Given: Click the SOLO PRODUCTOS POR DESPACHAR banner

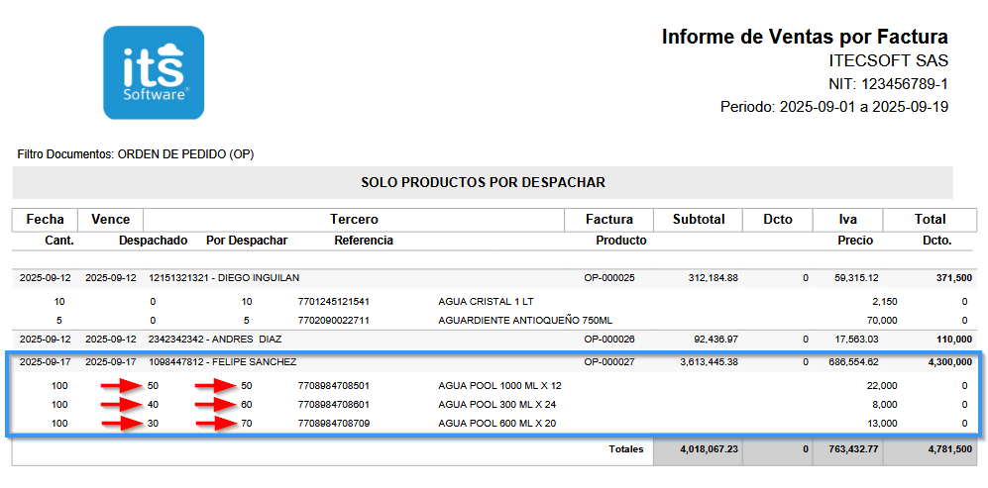Looking at the screenshot, I should point(483,182).
